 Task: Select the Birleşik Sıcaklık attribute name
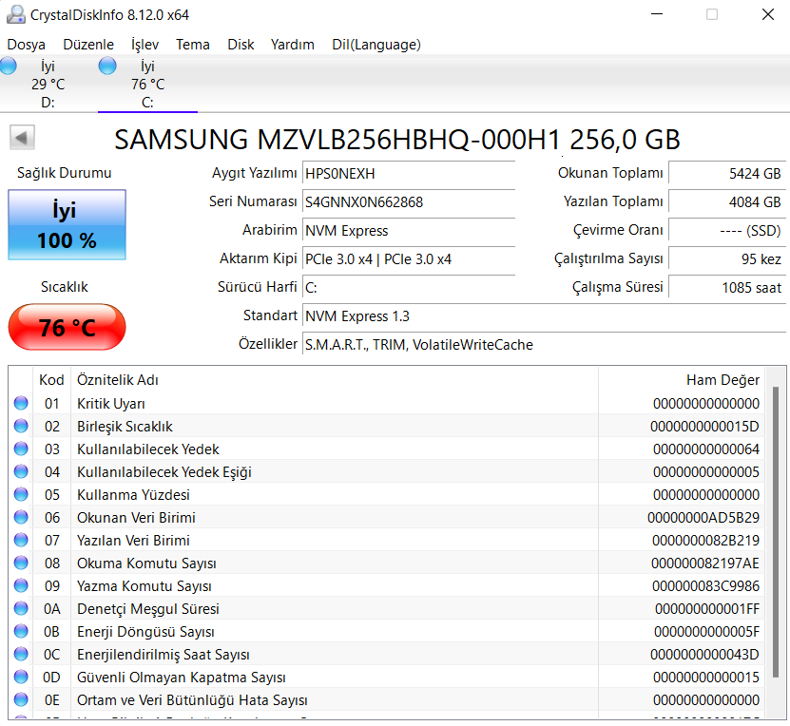(125, 427)
